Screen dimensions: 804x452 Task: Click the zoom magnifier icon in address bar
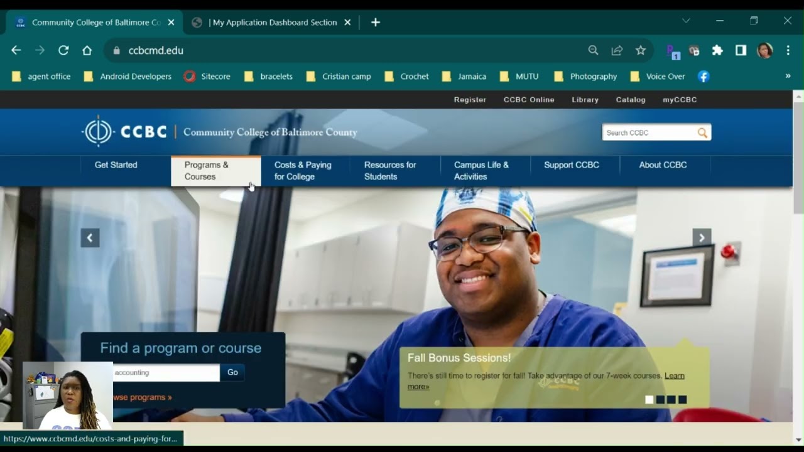[x=593, y=50]
